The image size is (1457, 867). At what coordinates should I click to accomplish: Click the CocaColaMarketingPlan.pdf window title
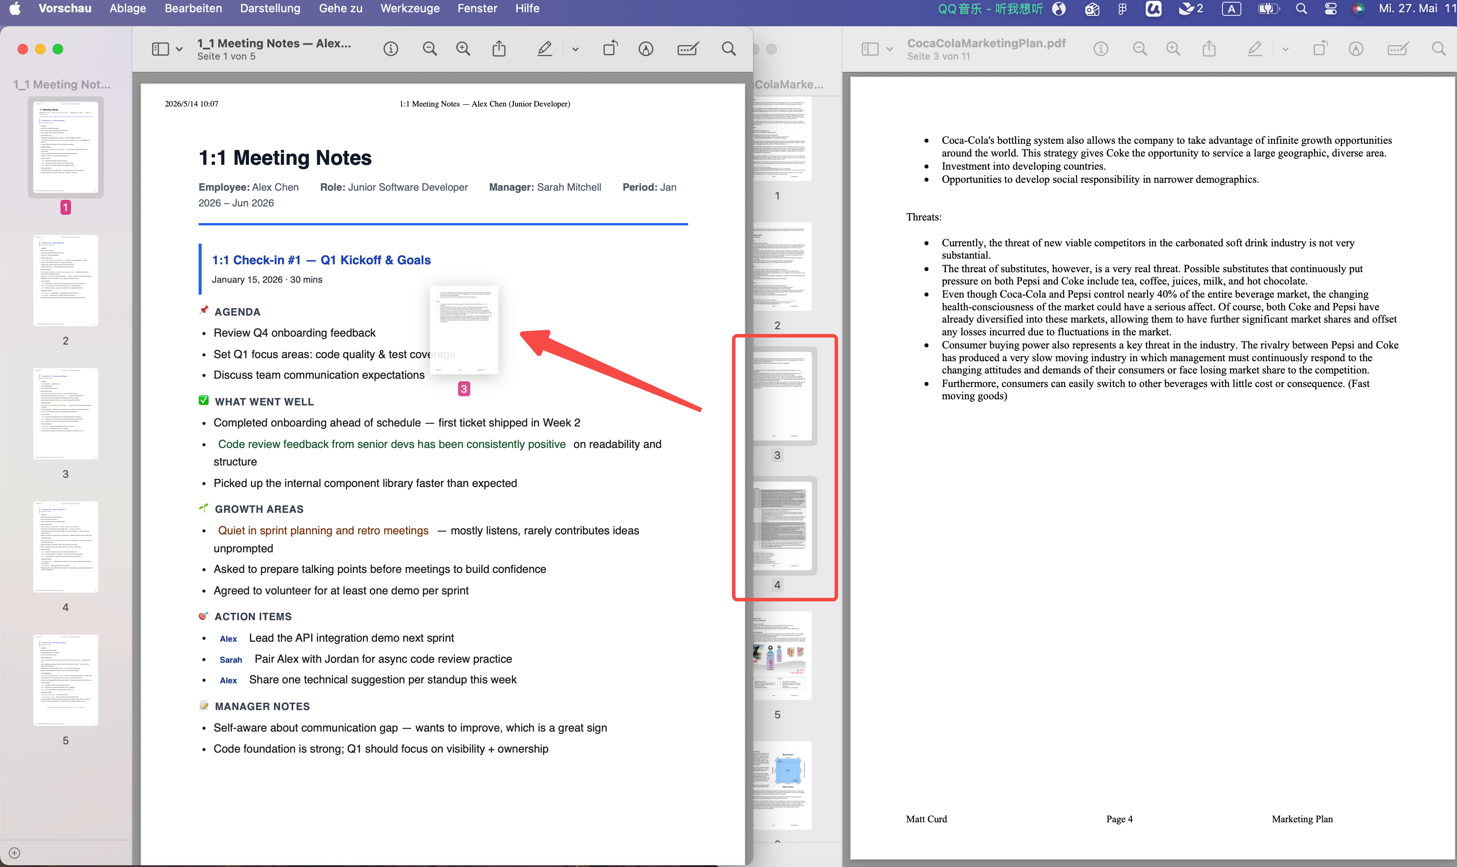[x=986, y=43]
